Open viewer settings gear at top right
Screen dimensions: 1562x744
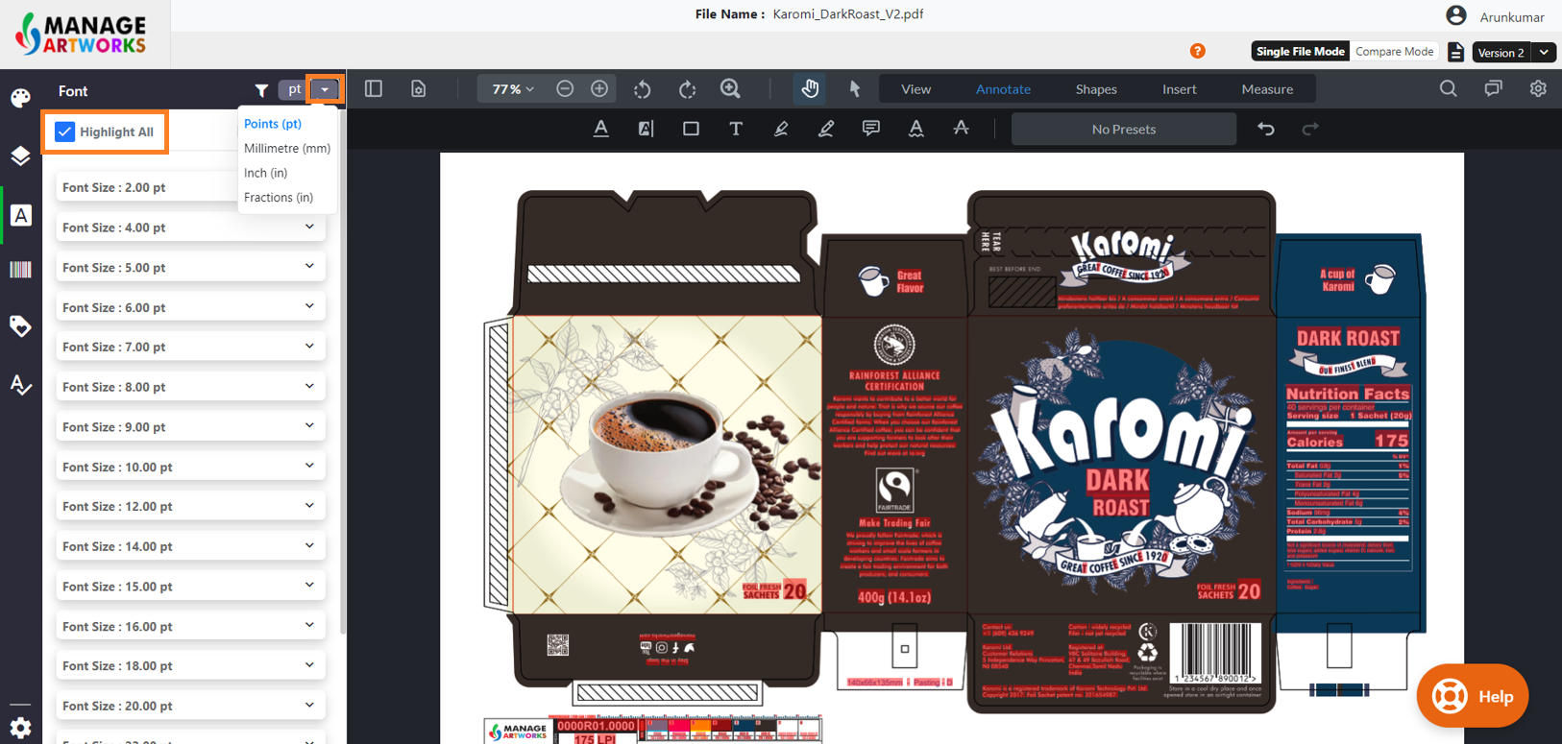click(1538, 89)
